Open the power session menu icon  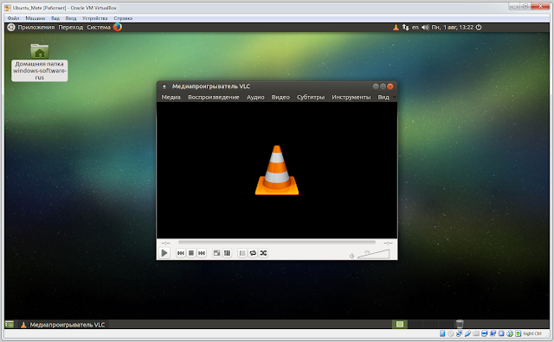pyautogui.click(x=479, y=27)
